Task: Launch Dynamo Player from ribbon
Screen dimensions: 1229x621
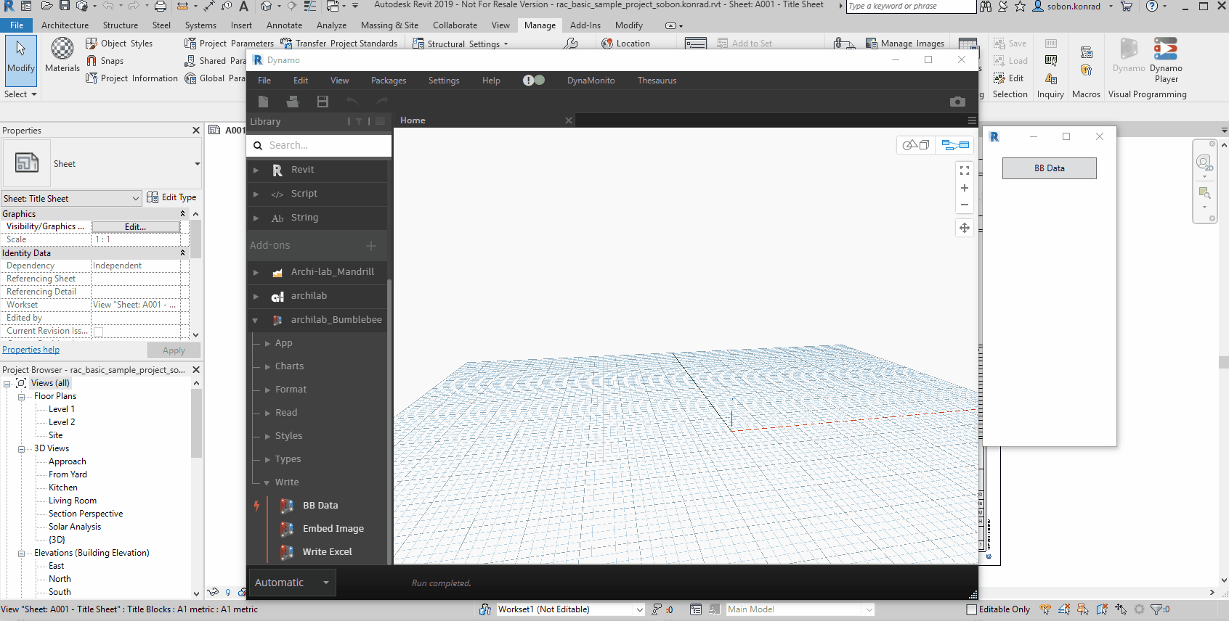Action: 1166,61
